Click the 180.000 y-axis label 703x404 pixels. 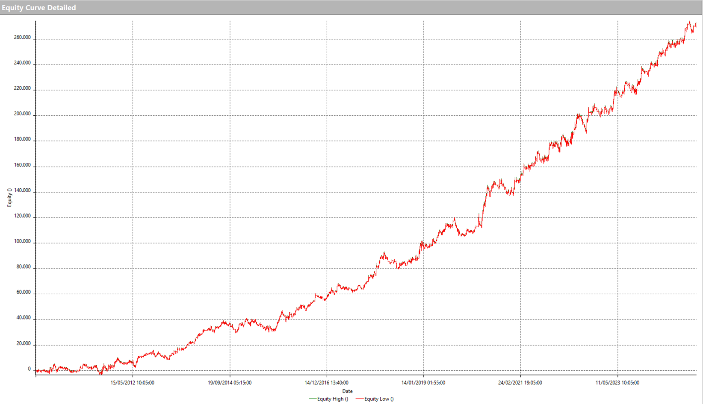tap(22, 139)
